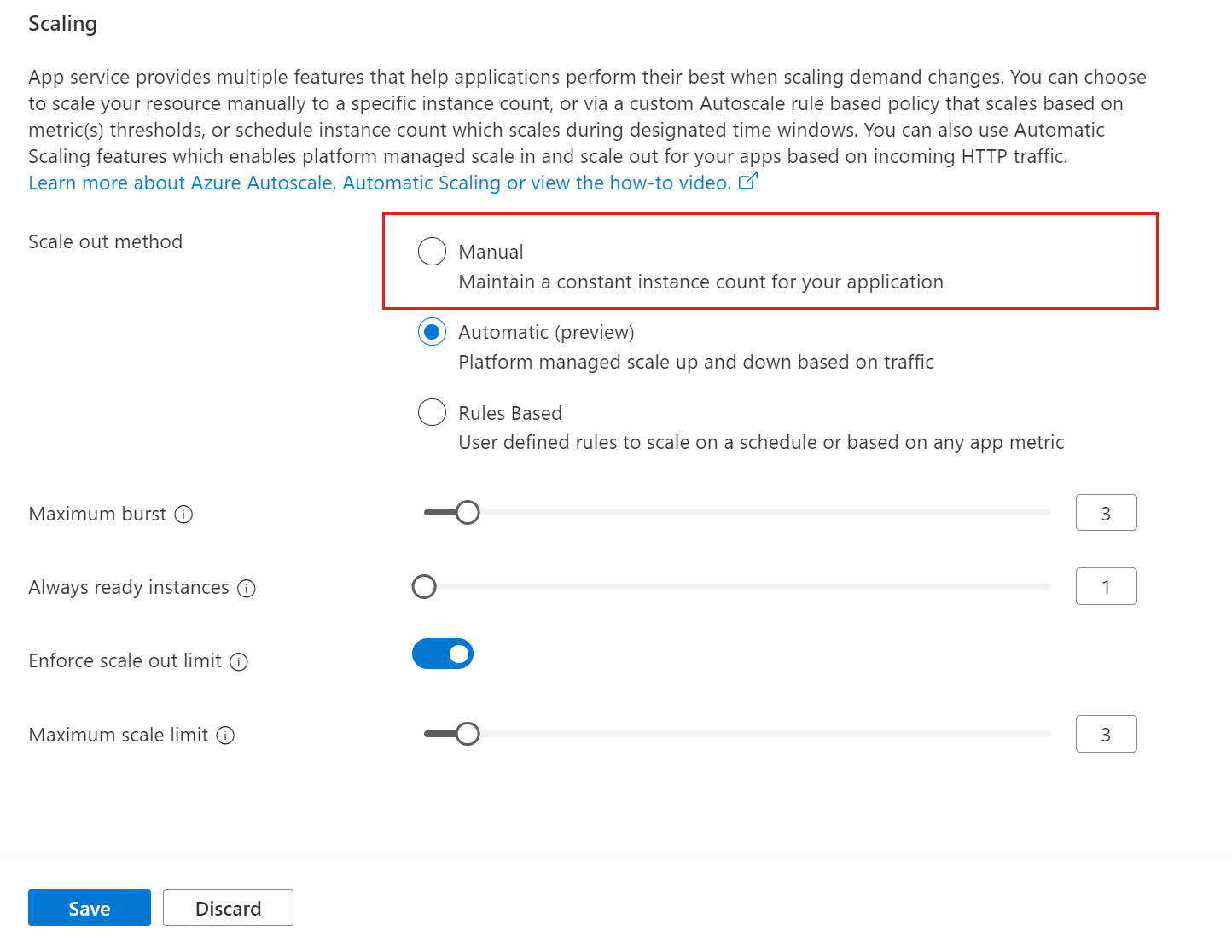Click the Maximum scale limit value field

1106,734
